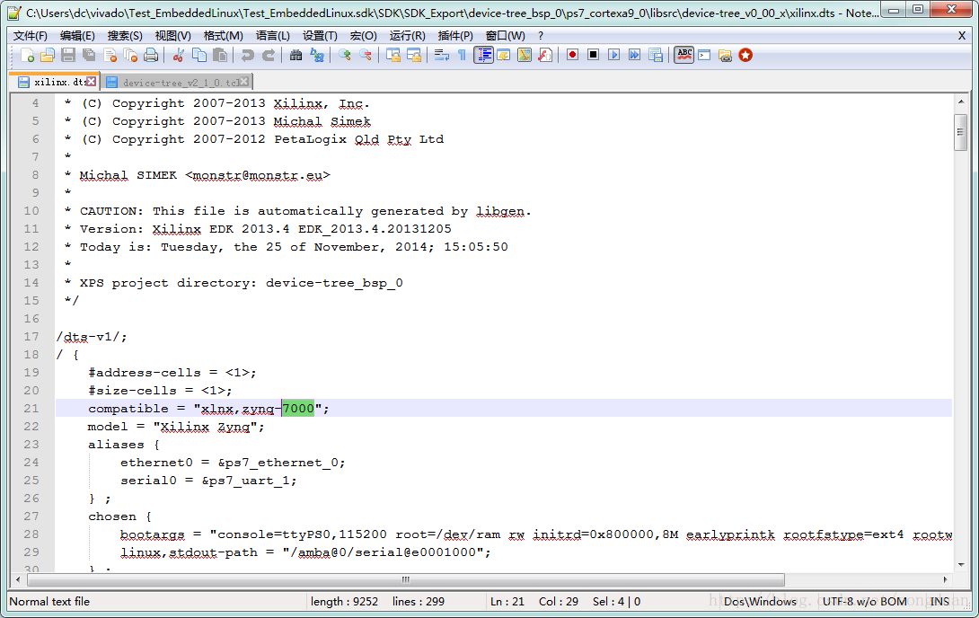Viewport: 979px width, 618px height.
Task: Open the 设置(T) menu
Action: 320,36
